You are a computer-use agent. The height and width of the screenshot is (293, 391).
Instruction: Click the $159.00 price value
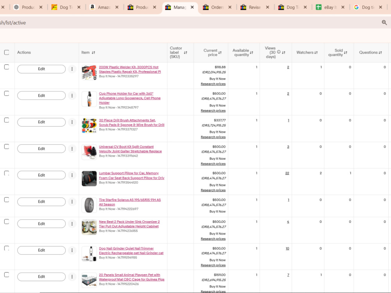pos(220,275)
